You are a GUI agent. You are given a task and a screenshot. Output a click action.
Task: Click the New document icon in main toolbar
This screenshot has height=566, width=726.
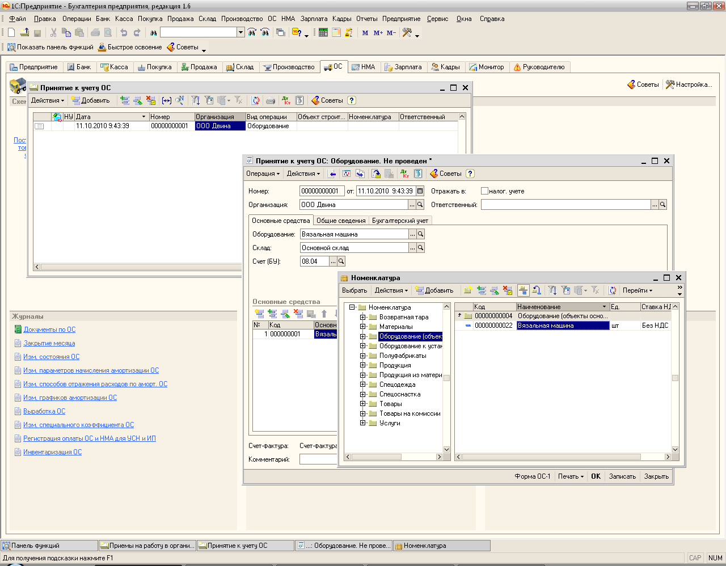(11, 33)
